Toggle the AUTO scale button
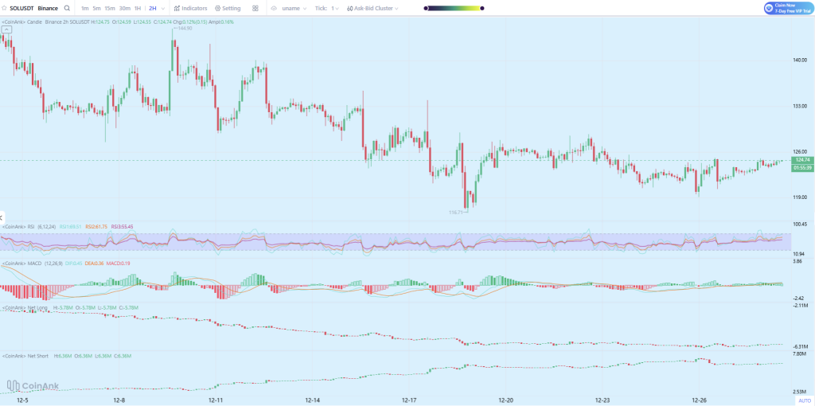Screen dimensions: 815x406 [804, 400]
